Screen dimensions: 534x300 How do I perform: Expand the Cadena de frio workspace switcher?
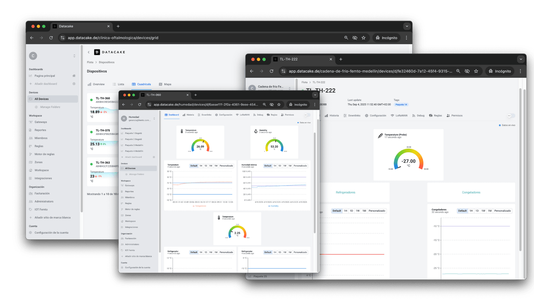click(290, 88)
